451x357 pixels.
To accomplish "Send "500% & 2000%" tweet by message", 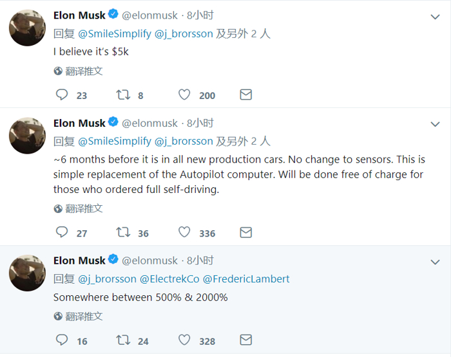I will point(245,340).
